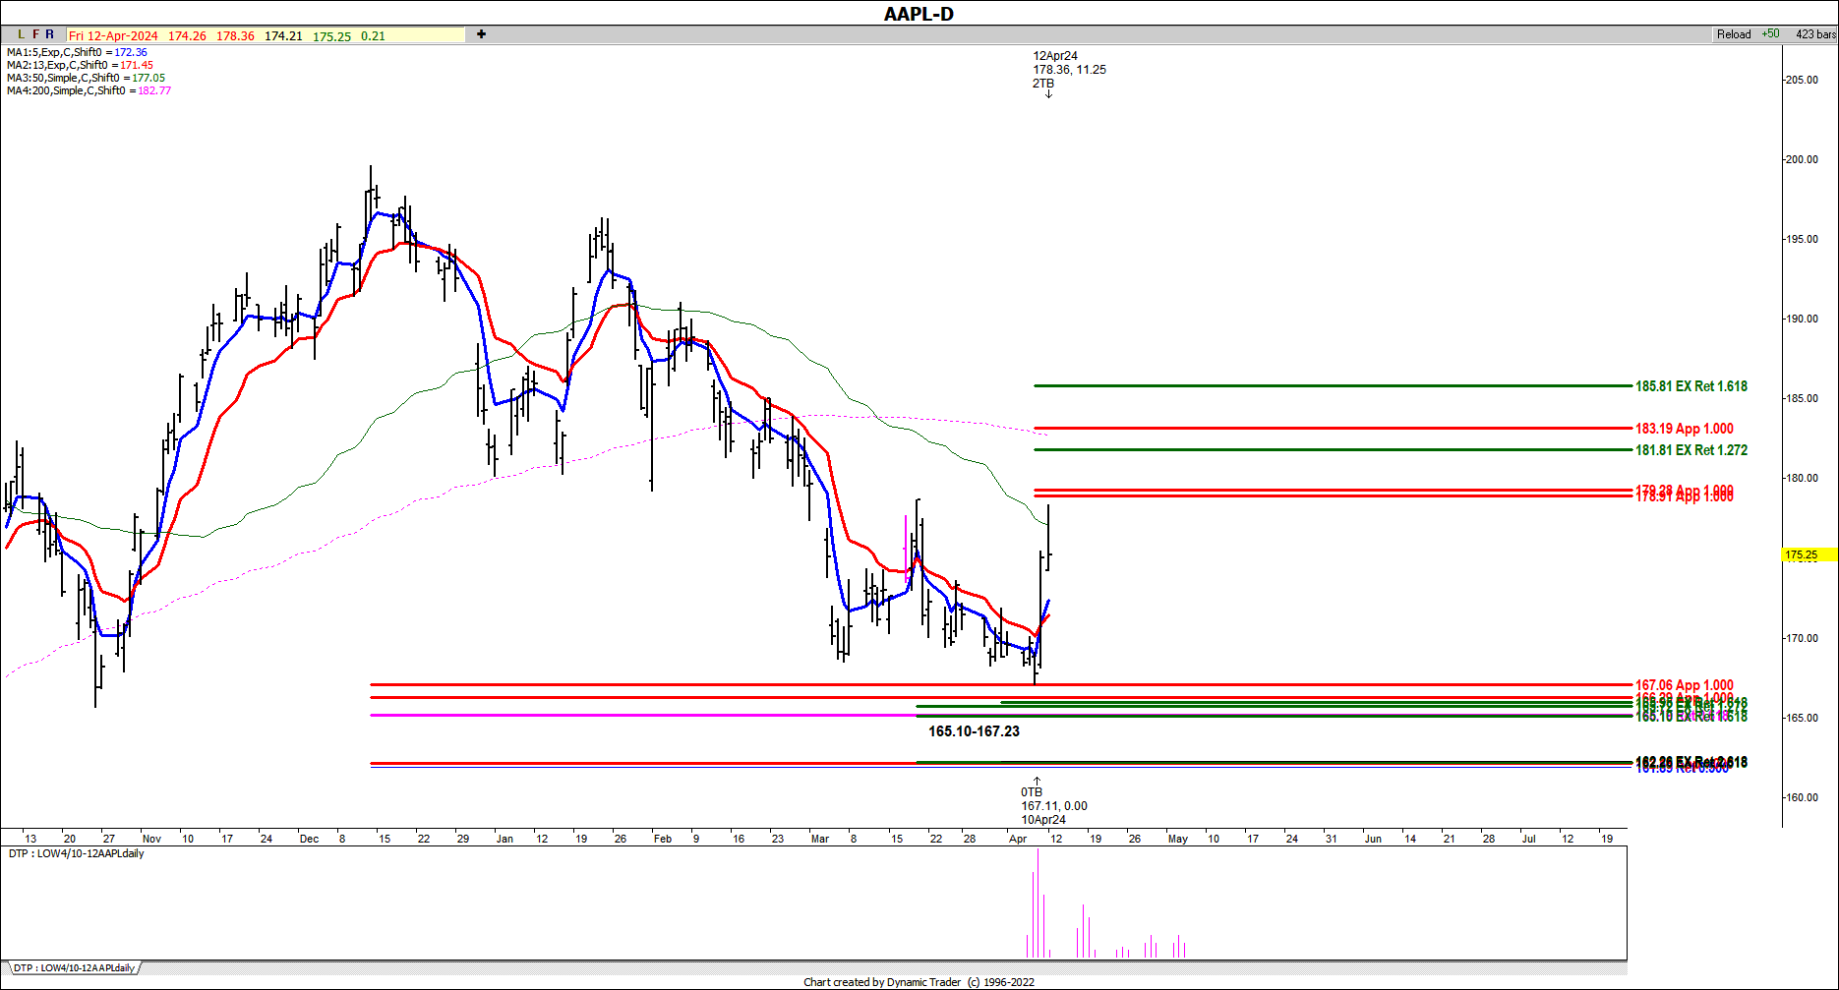Click the 183.19 App 1.000 label
1839x990 pixels.
(x=1685, y=429)
